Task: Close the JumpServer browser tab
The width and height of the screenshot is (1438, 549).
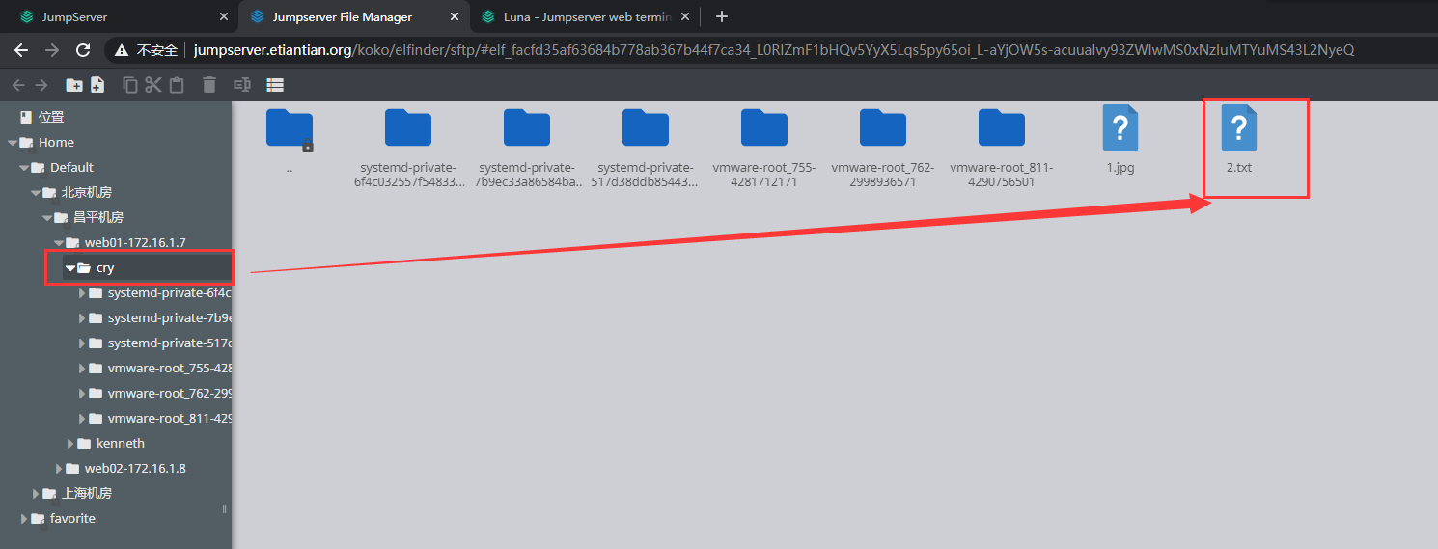Action: pyautogui.click(x=224, y=16)
